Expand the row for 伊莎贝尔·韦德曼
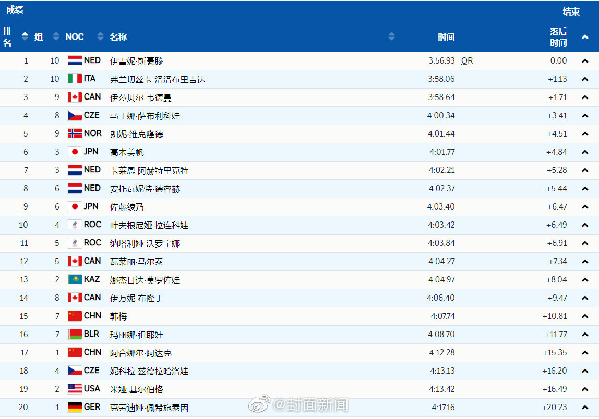599x419 pixels. point(585,97)
